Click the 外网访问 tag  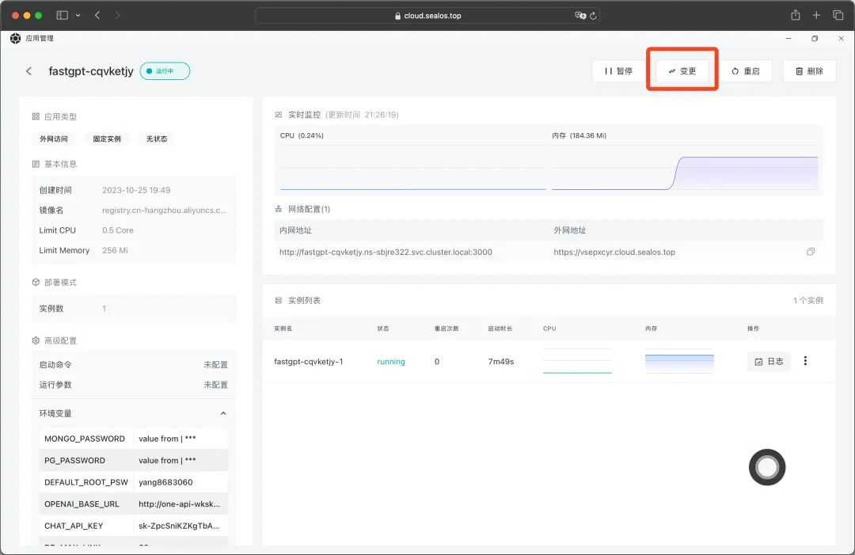click(54, 139)
